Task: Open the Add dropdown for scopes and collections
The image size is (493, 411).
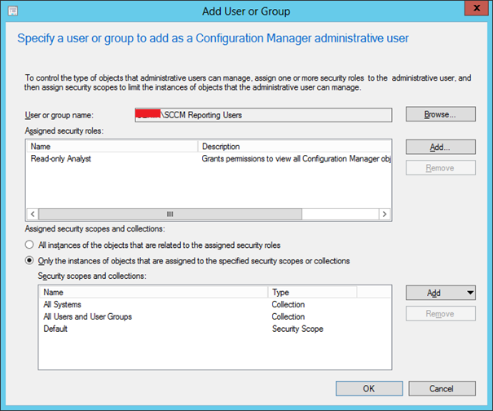Action: click(441, 293)
